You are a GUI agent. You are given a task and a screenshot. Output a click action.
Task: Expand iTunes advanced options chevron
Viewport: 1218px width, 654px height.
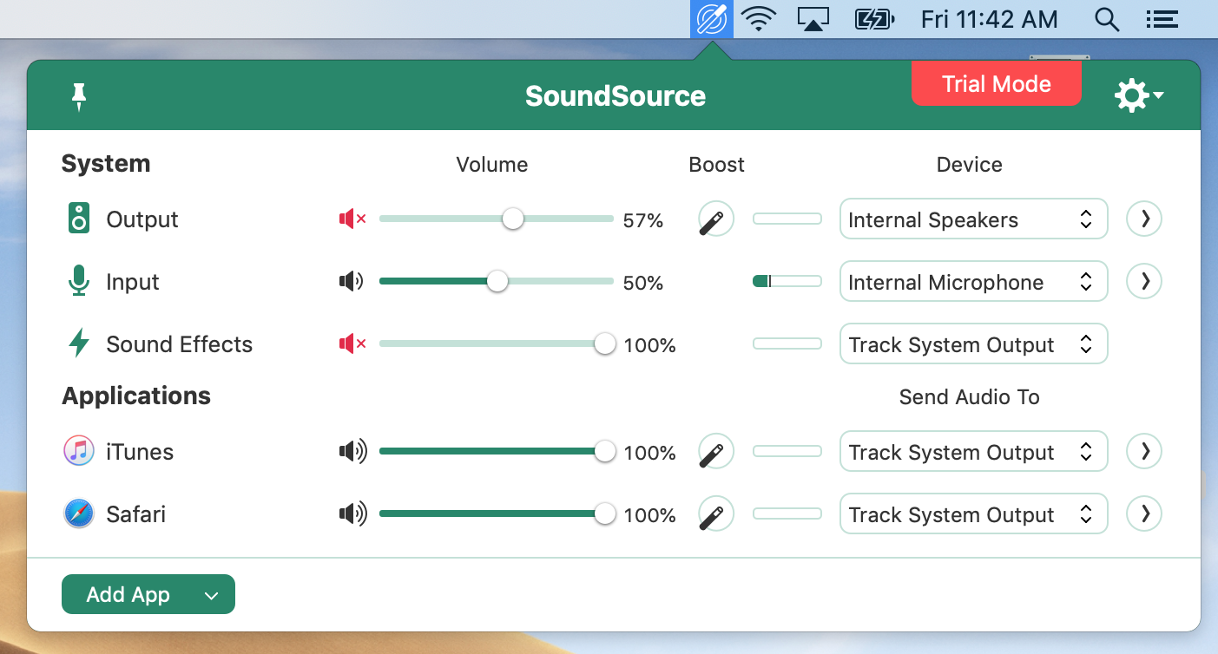pos(1144,451)
